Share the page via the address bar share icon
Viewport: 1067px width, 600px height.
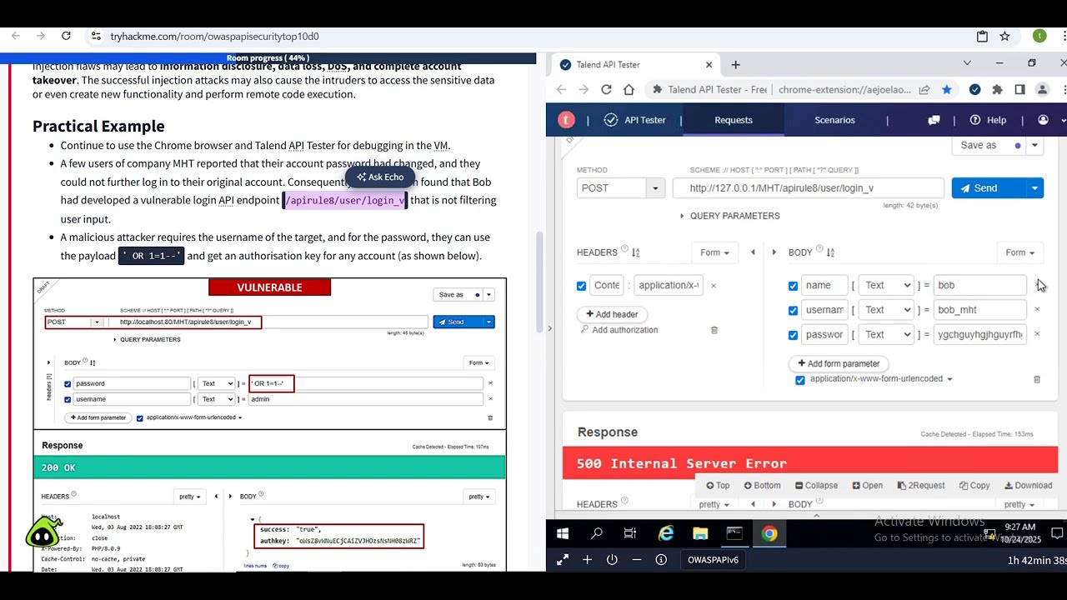tap(924, 89)
